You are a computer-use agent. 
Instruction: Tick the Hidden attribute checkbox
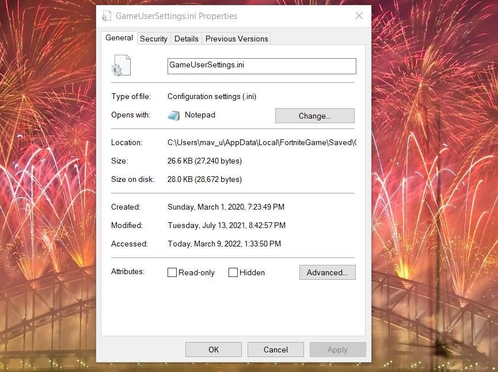[x=233, y=272]
